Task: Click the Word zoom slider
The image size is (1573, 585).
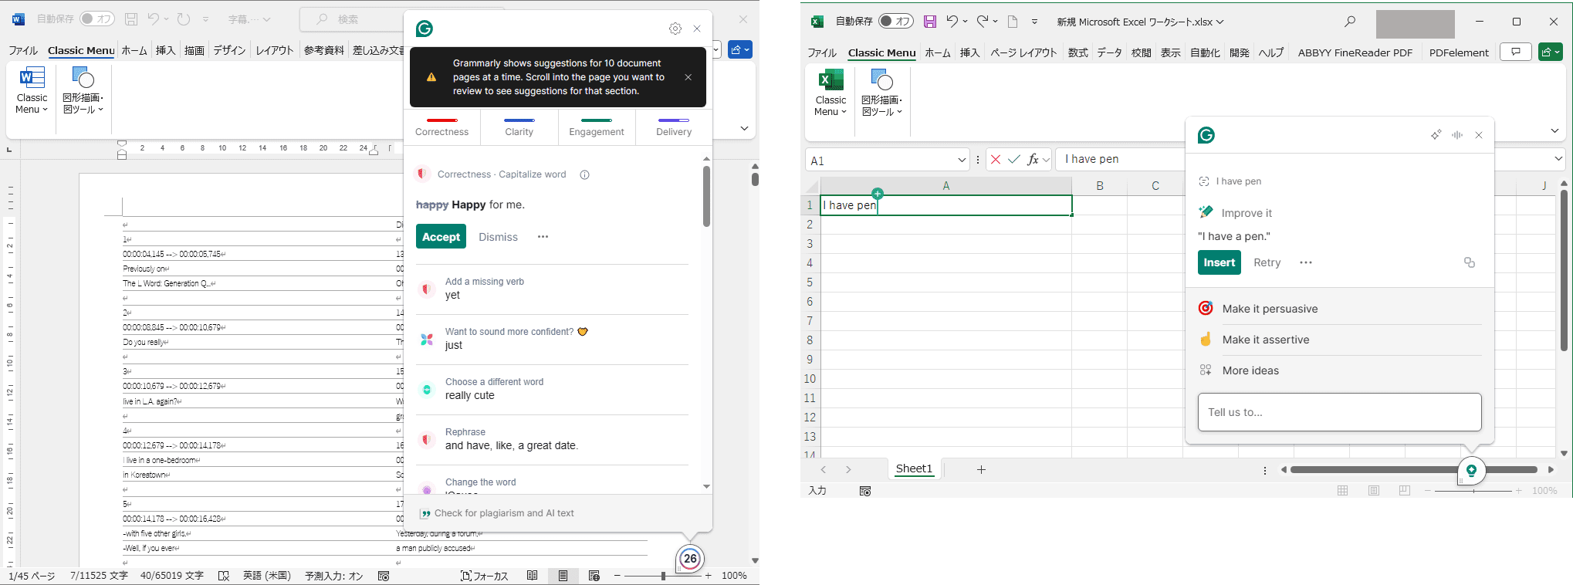Action: 663,576
